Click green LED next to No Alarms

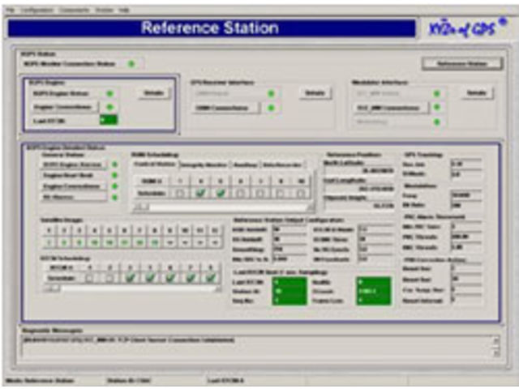114,196
